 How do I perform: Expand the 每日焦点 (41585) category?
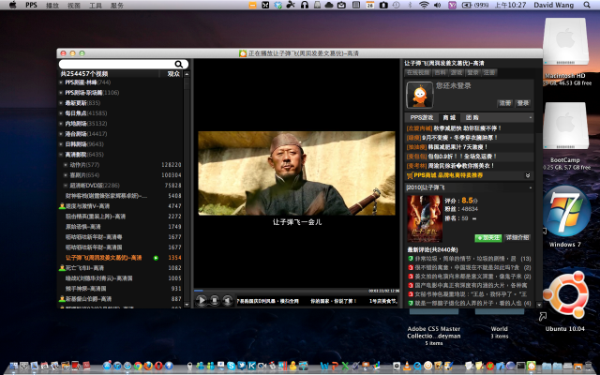(61, 113)
